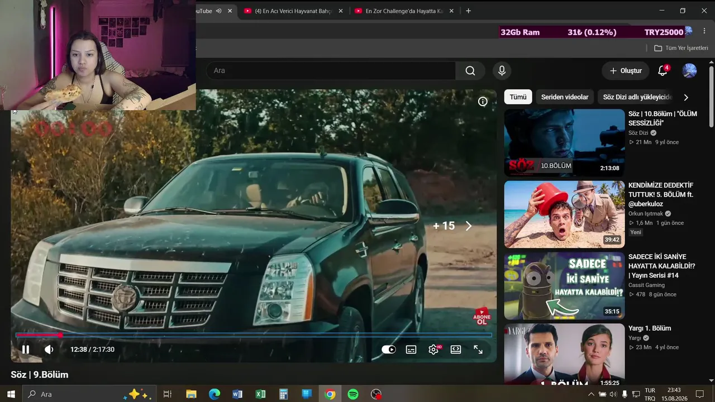Open the battery status tray icon
715x402 pixels.
point(603,394)
